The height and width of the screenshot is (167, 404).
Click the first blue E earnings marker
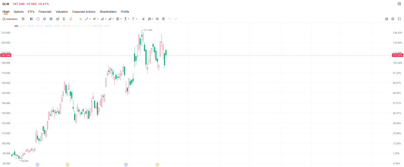click(38, 164)
